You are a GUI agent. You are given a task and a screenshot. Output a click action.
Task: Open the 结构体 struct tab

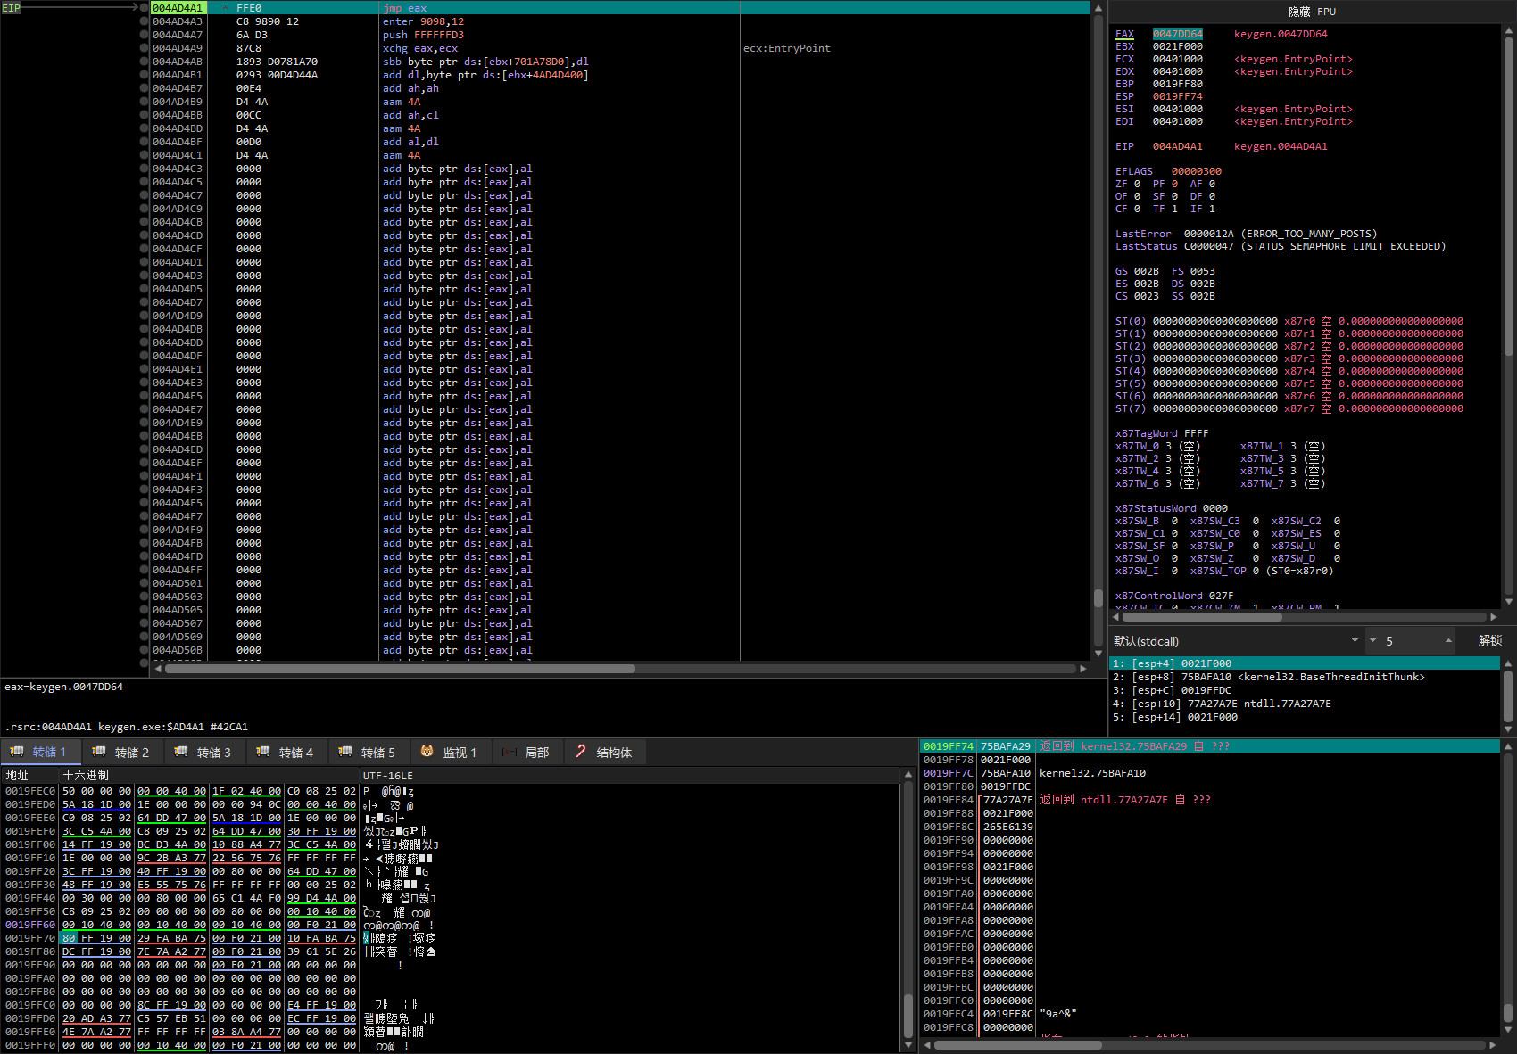click(x=605, y=753)
